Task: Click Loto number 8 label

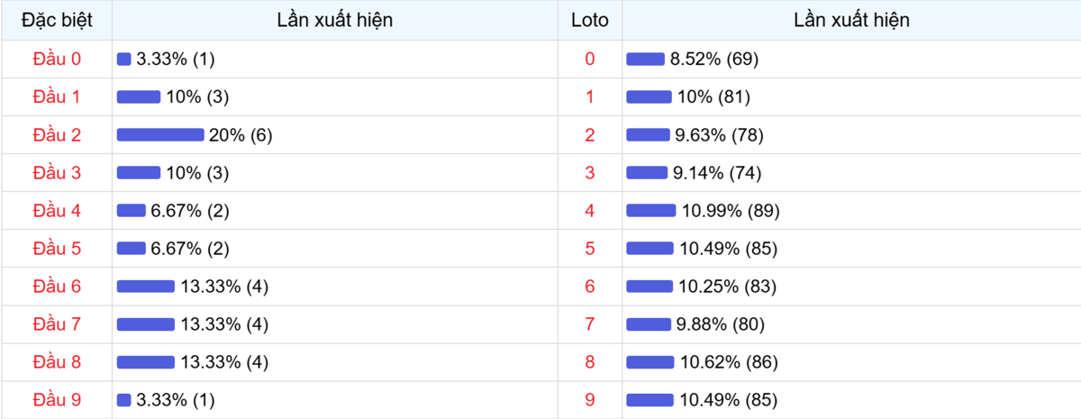Action: [x=590, y=362]
